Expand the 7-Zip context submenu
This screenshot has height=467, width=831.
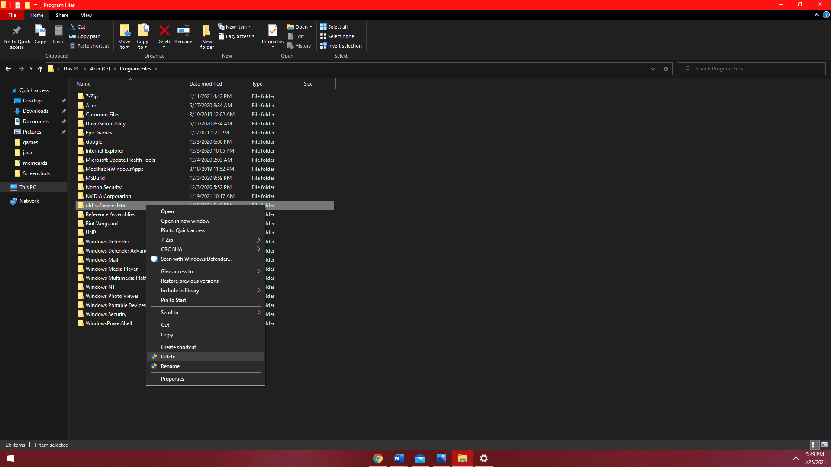pos(206,240)
